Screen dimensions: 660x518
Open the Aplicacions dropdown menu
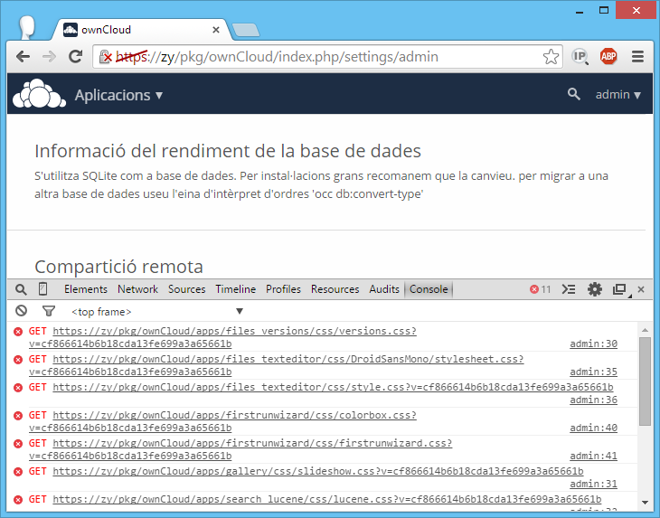point(118,95)
